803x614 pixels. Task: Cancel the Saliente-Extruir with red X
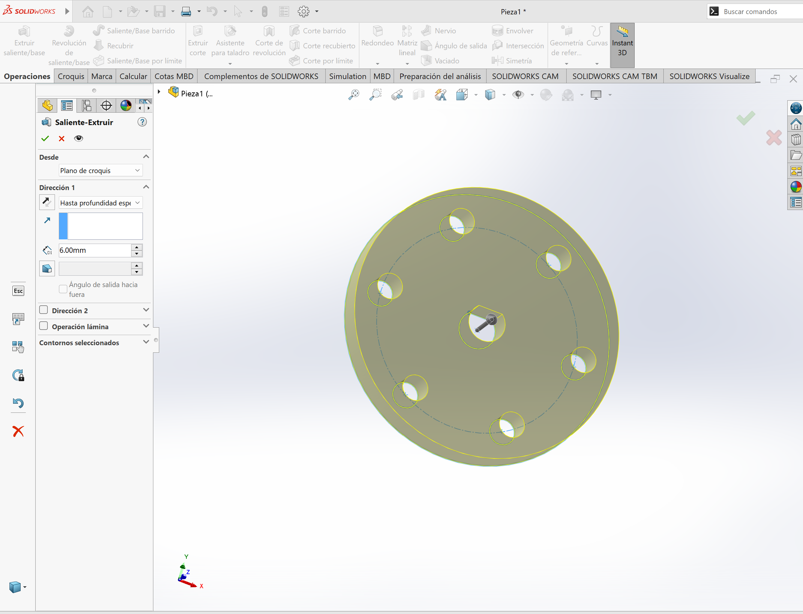pos(61,138)
